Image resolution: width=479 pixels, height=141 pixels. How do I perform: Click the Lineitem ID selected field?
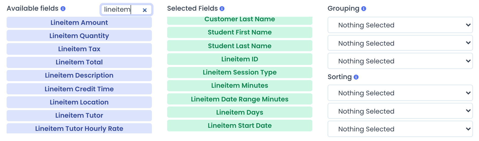pyautogui.click(x=240, y=59)
